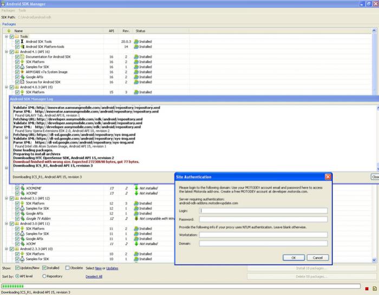Viewport: 379px width, 295px height.
Task: Click the Documentation for Android SDK icon
Action: 23,56
